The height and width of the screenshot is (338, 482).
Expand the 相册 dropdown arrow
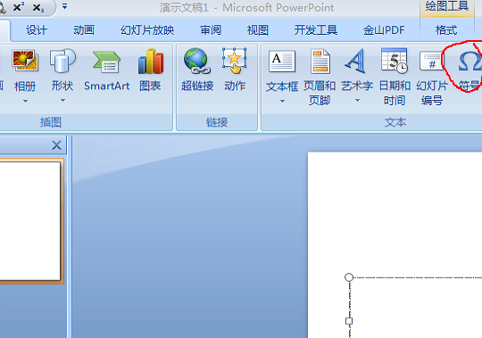click(x=25, y=101)
